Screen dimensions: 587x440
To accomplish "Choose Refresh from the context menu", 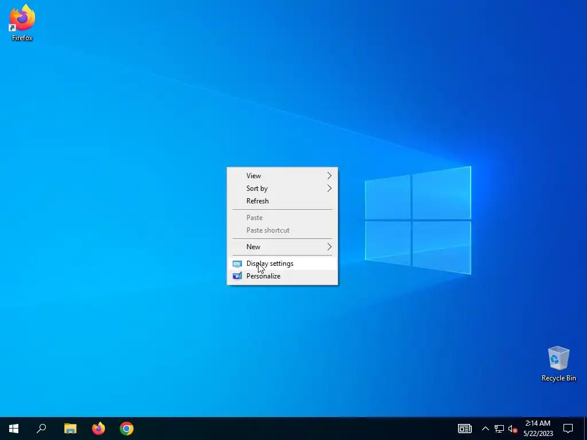I will (x=282, y=201).
